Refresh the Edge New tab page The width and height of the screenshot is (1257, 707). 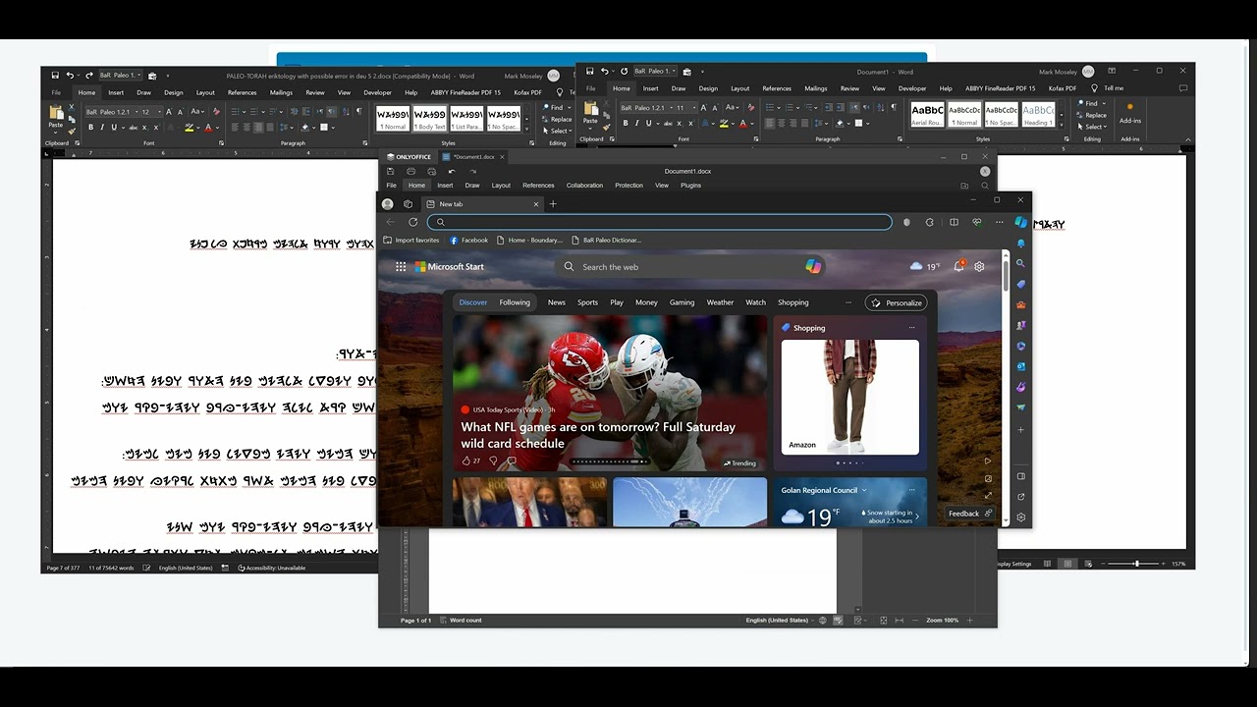tap(412, 222)
